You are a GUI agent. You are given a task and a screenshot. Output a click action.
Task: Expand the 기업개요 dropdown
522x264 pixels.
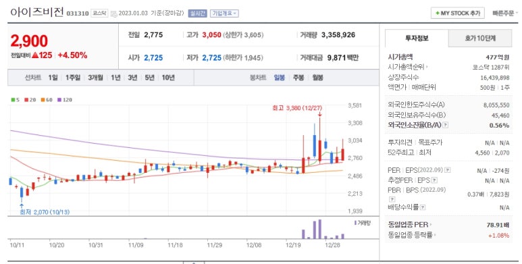[x=224, y=14]
